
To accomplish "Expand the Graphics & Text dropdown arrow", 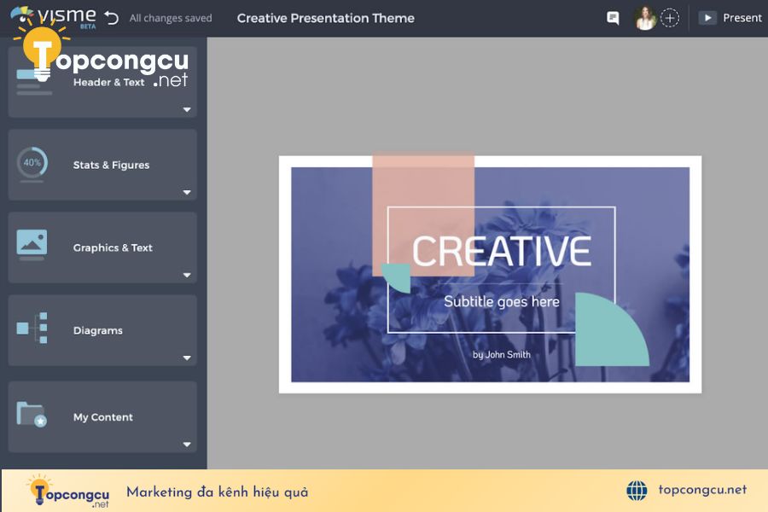I will click(187, 275).
